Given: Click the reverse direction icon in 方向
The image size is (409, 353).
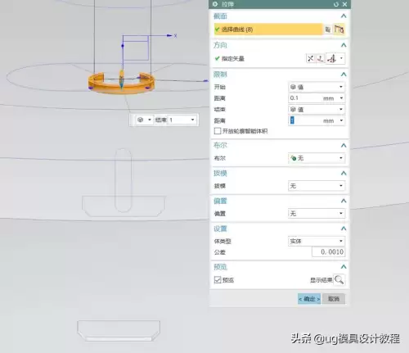Looking at the screenshot, I should (x=311, y=58).
